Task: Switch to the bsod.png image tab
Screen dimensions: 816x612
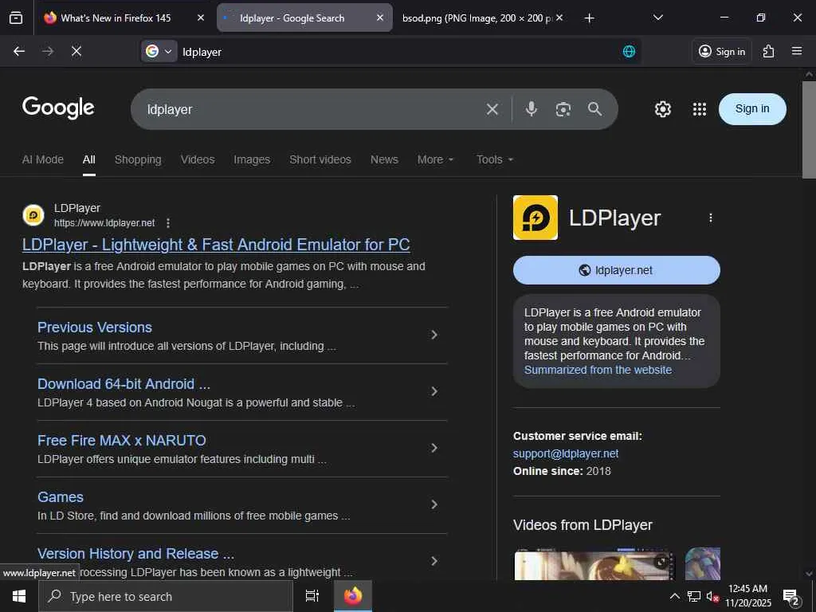Action: click(x=477, y=18)
